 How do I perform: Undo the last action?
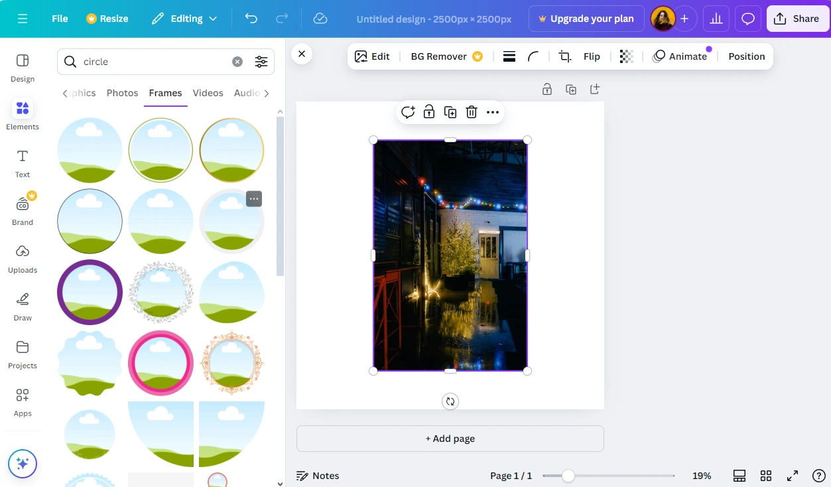(x=251, y=19)
